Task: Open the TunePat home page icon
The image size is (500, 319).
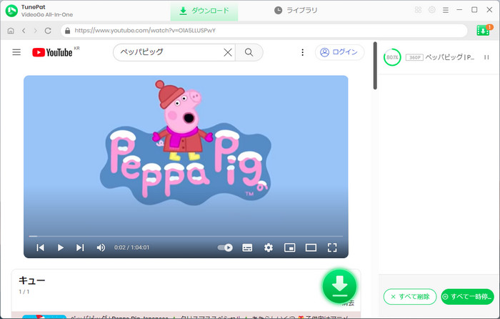Action: (11, 31)
